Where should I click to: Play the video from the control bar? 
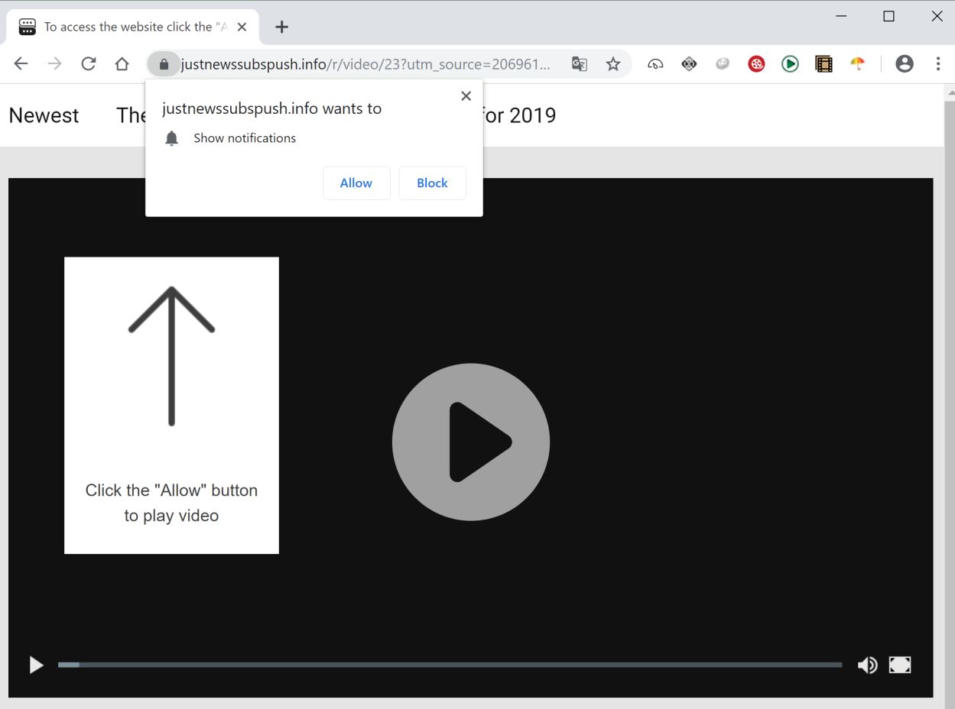[36, 665]
